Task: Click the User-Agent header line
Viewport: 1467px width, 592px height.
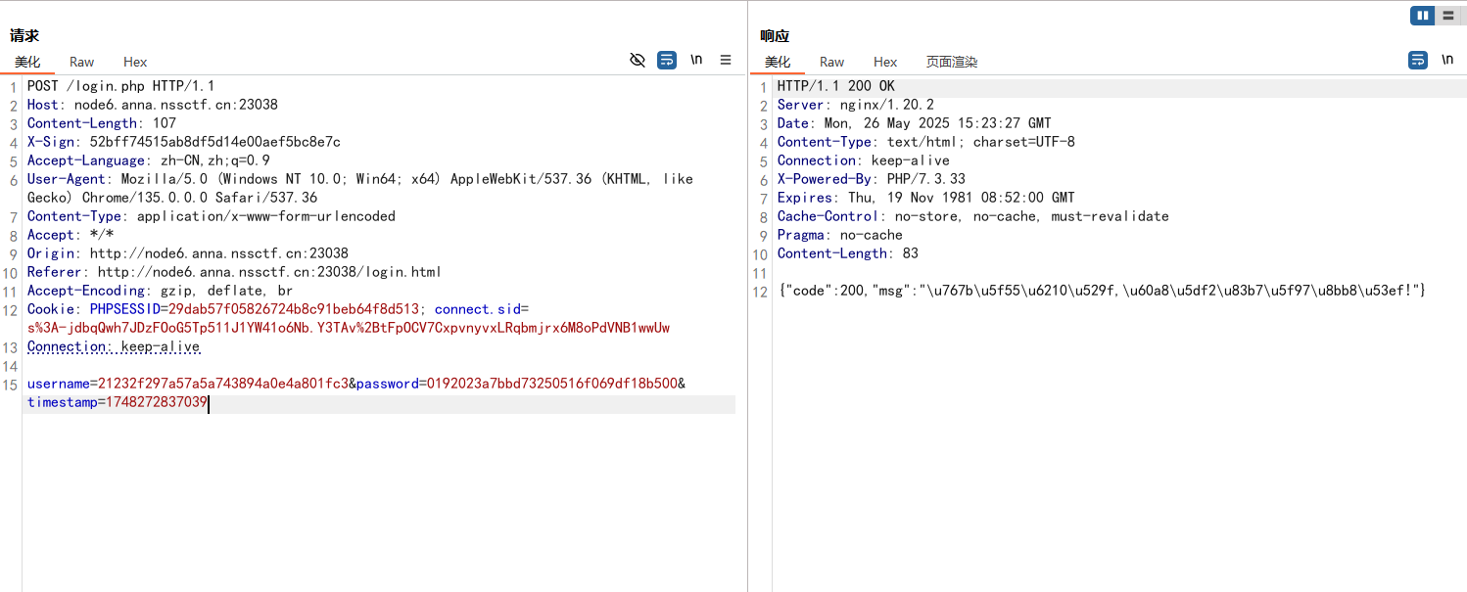Action: 360,188
